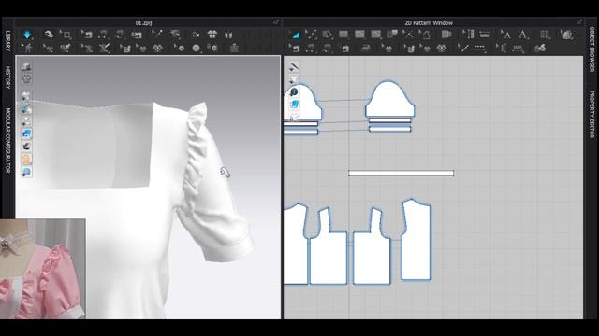599x336 pixels.
Task: Select the Fold Arrangement tool in 3D toolbar
Action: [x=175, y=35]
